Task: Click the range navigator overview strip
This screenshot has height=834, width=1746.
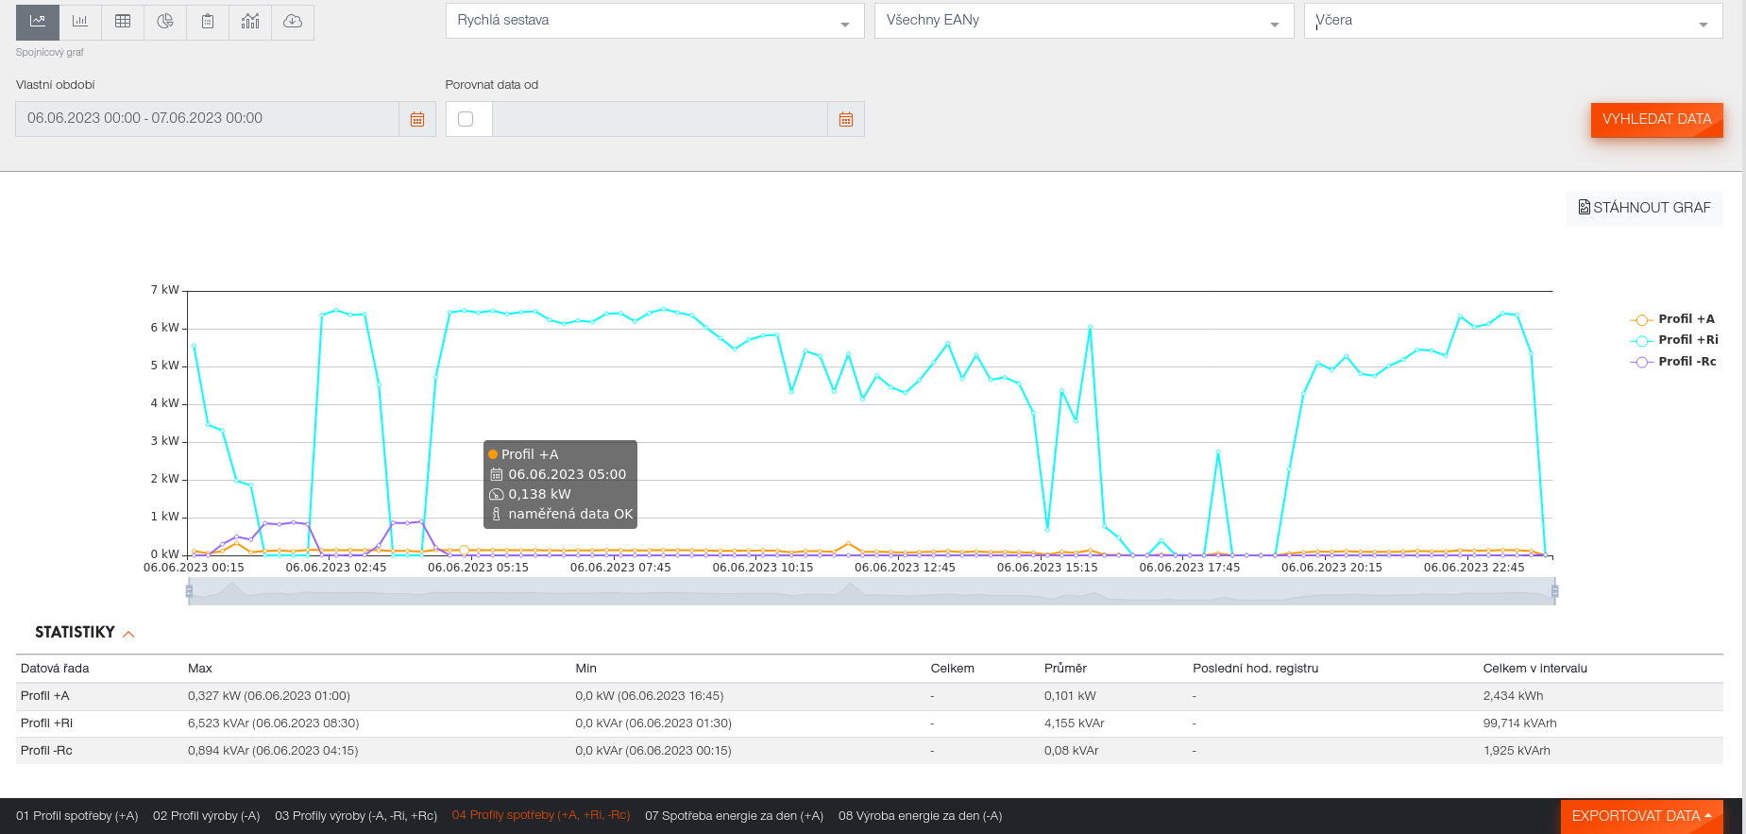Action: (x=872, y=592)
